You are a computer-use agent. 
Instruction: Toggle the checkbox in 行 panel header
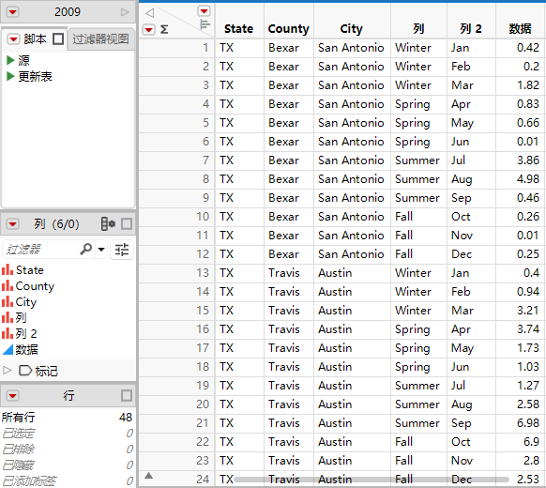tap(127, 396)
